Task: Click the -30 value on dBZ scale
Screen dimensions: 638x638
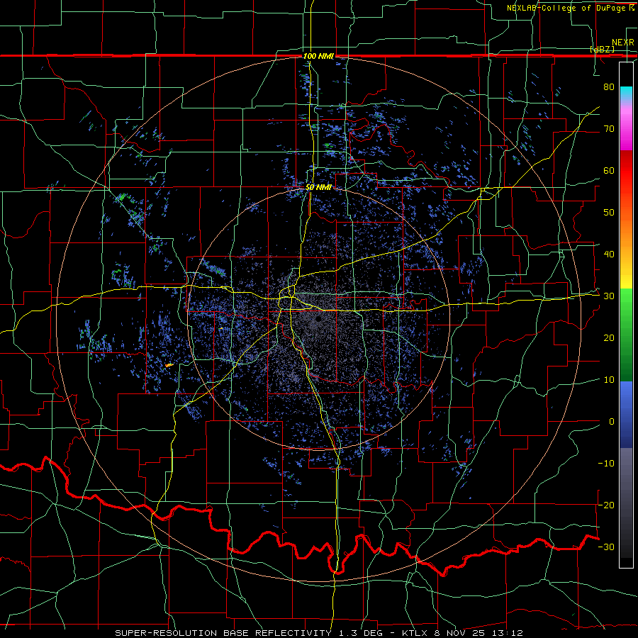Action: (x=606, y=547)
